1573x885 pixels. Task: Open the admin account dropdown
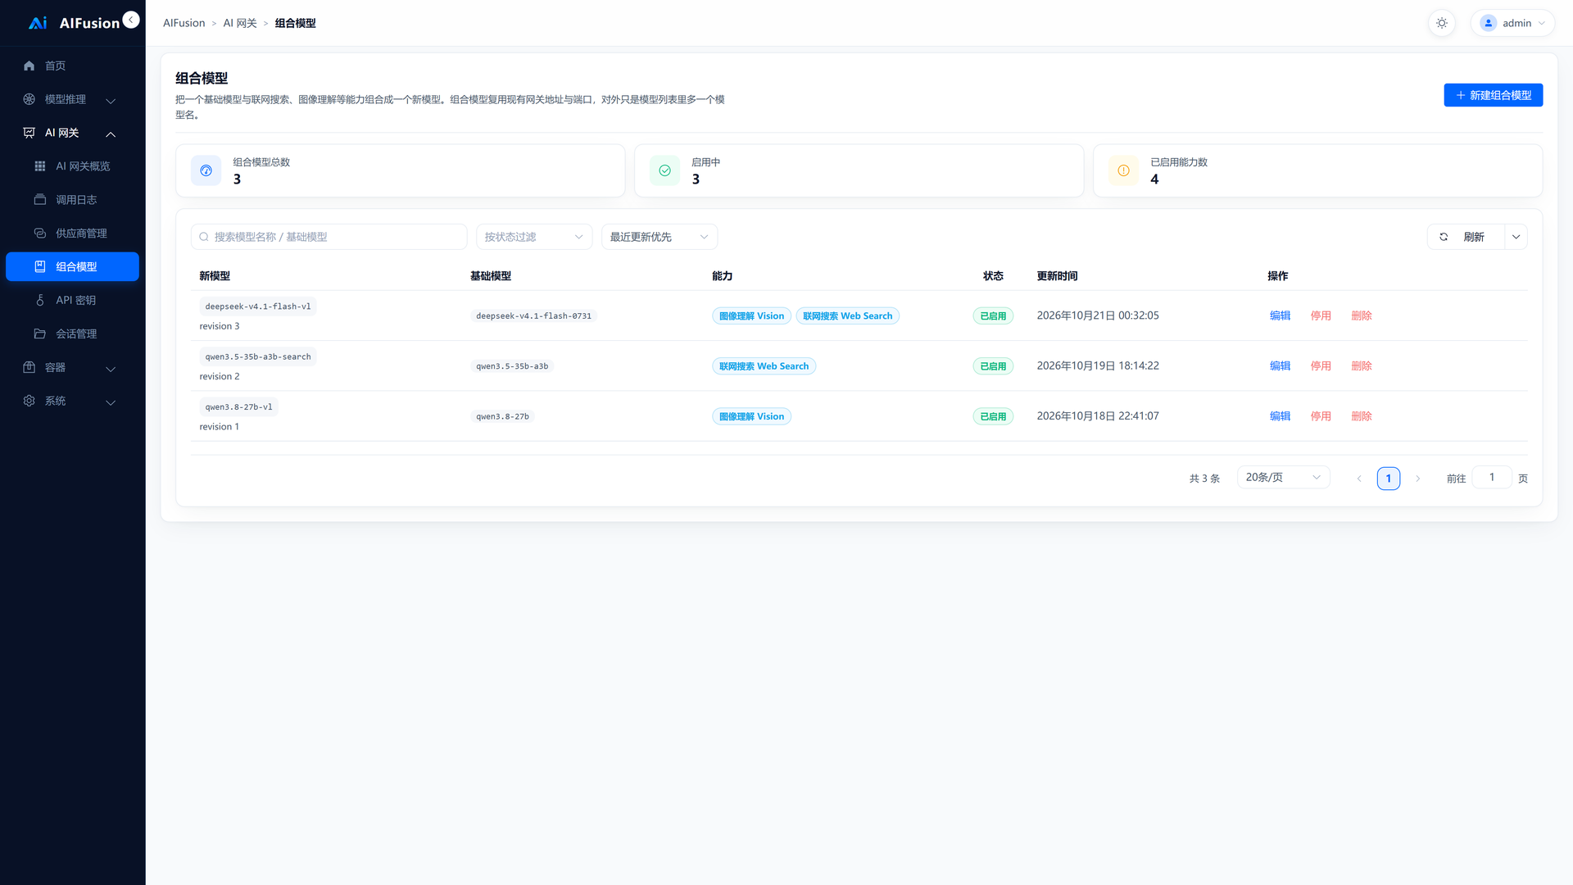click(x=1512, y=23)
